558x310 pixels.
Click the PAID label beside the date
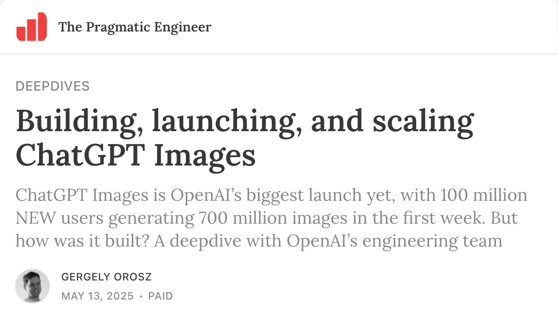pyautogui.click(x=161, y=296)
